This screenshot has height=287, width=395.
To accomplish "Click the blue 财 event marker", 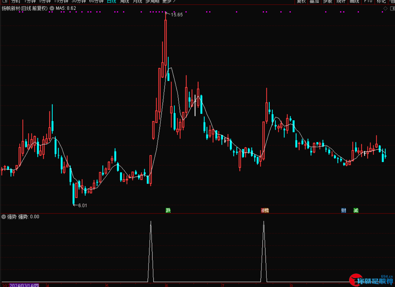I will tap(344, 210).
